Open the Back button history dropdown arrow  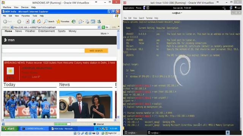tap(14, 22)
